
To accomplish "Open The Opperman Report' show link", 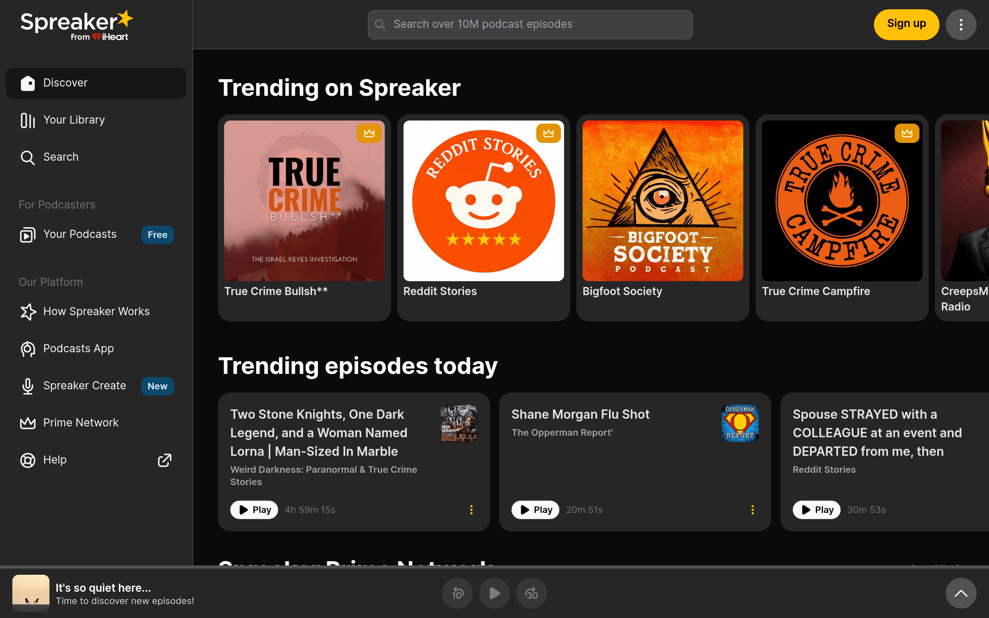I will 562,433.
